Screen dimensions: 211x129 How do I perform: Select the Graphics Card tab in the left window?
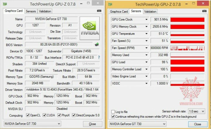(x=14, y=11)
